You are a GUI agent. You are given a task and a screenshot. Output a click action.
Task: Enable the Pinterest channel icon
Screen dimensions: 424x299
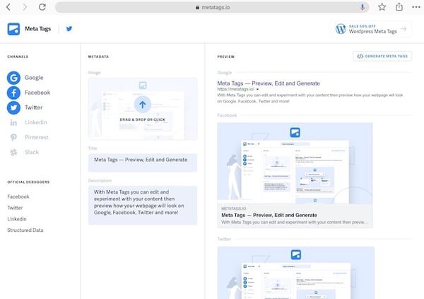point(13,137)
